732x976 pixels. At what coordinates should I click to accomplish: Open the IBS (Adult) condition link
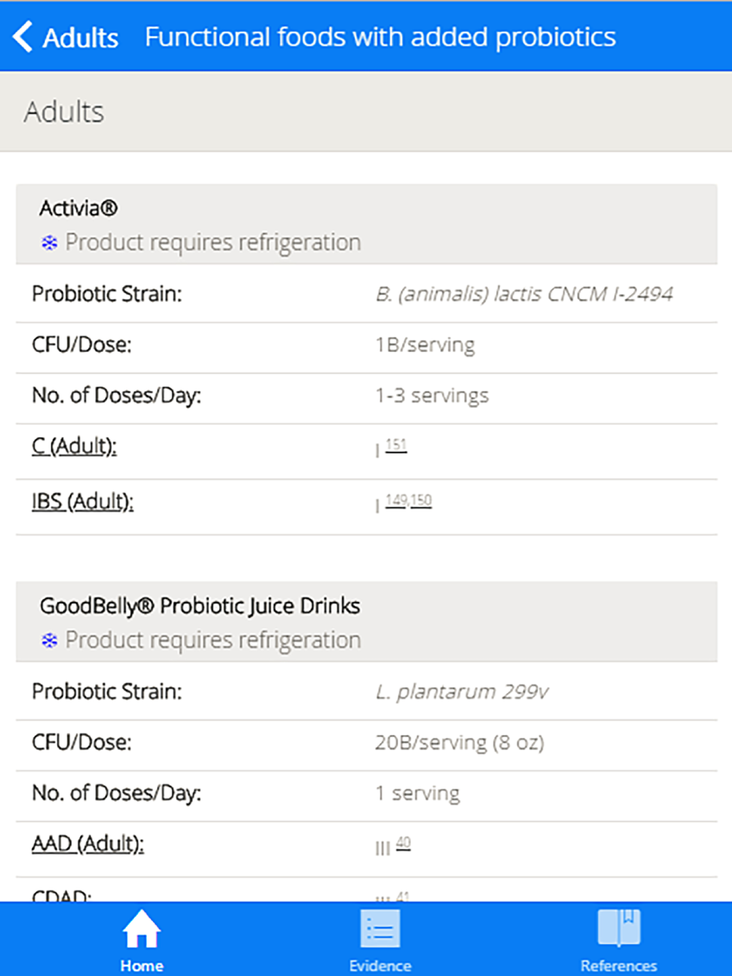click(x=83, y=502)
